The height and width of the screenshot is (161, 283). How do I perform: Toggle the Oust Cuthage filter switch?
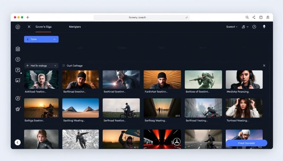(x=64, y=66)
